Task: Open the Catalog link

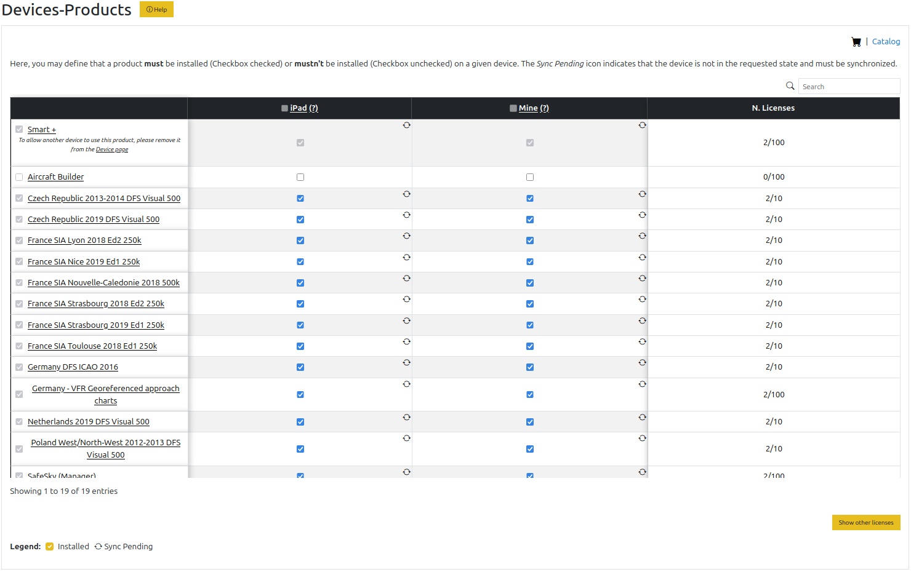Action: pyautogui.click(x=886, y=42)
